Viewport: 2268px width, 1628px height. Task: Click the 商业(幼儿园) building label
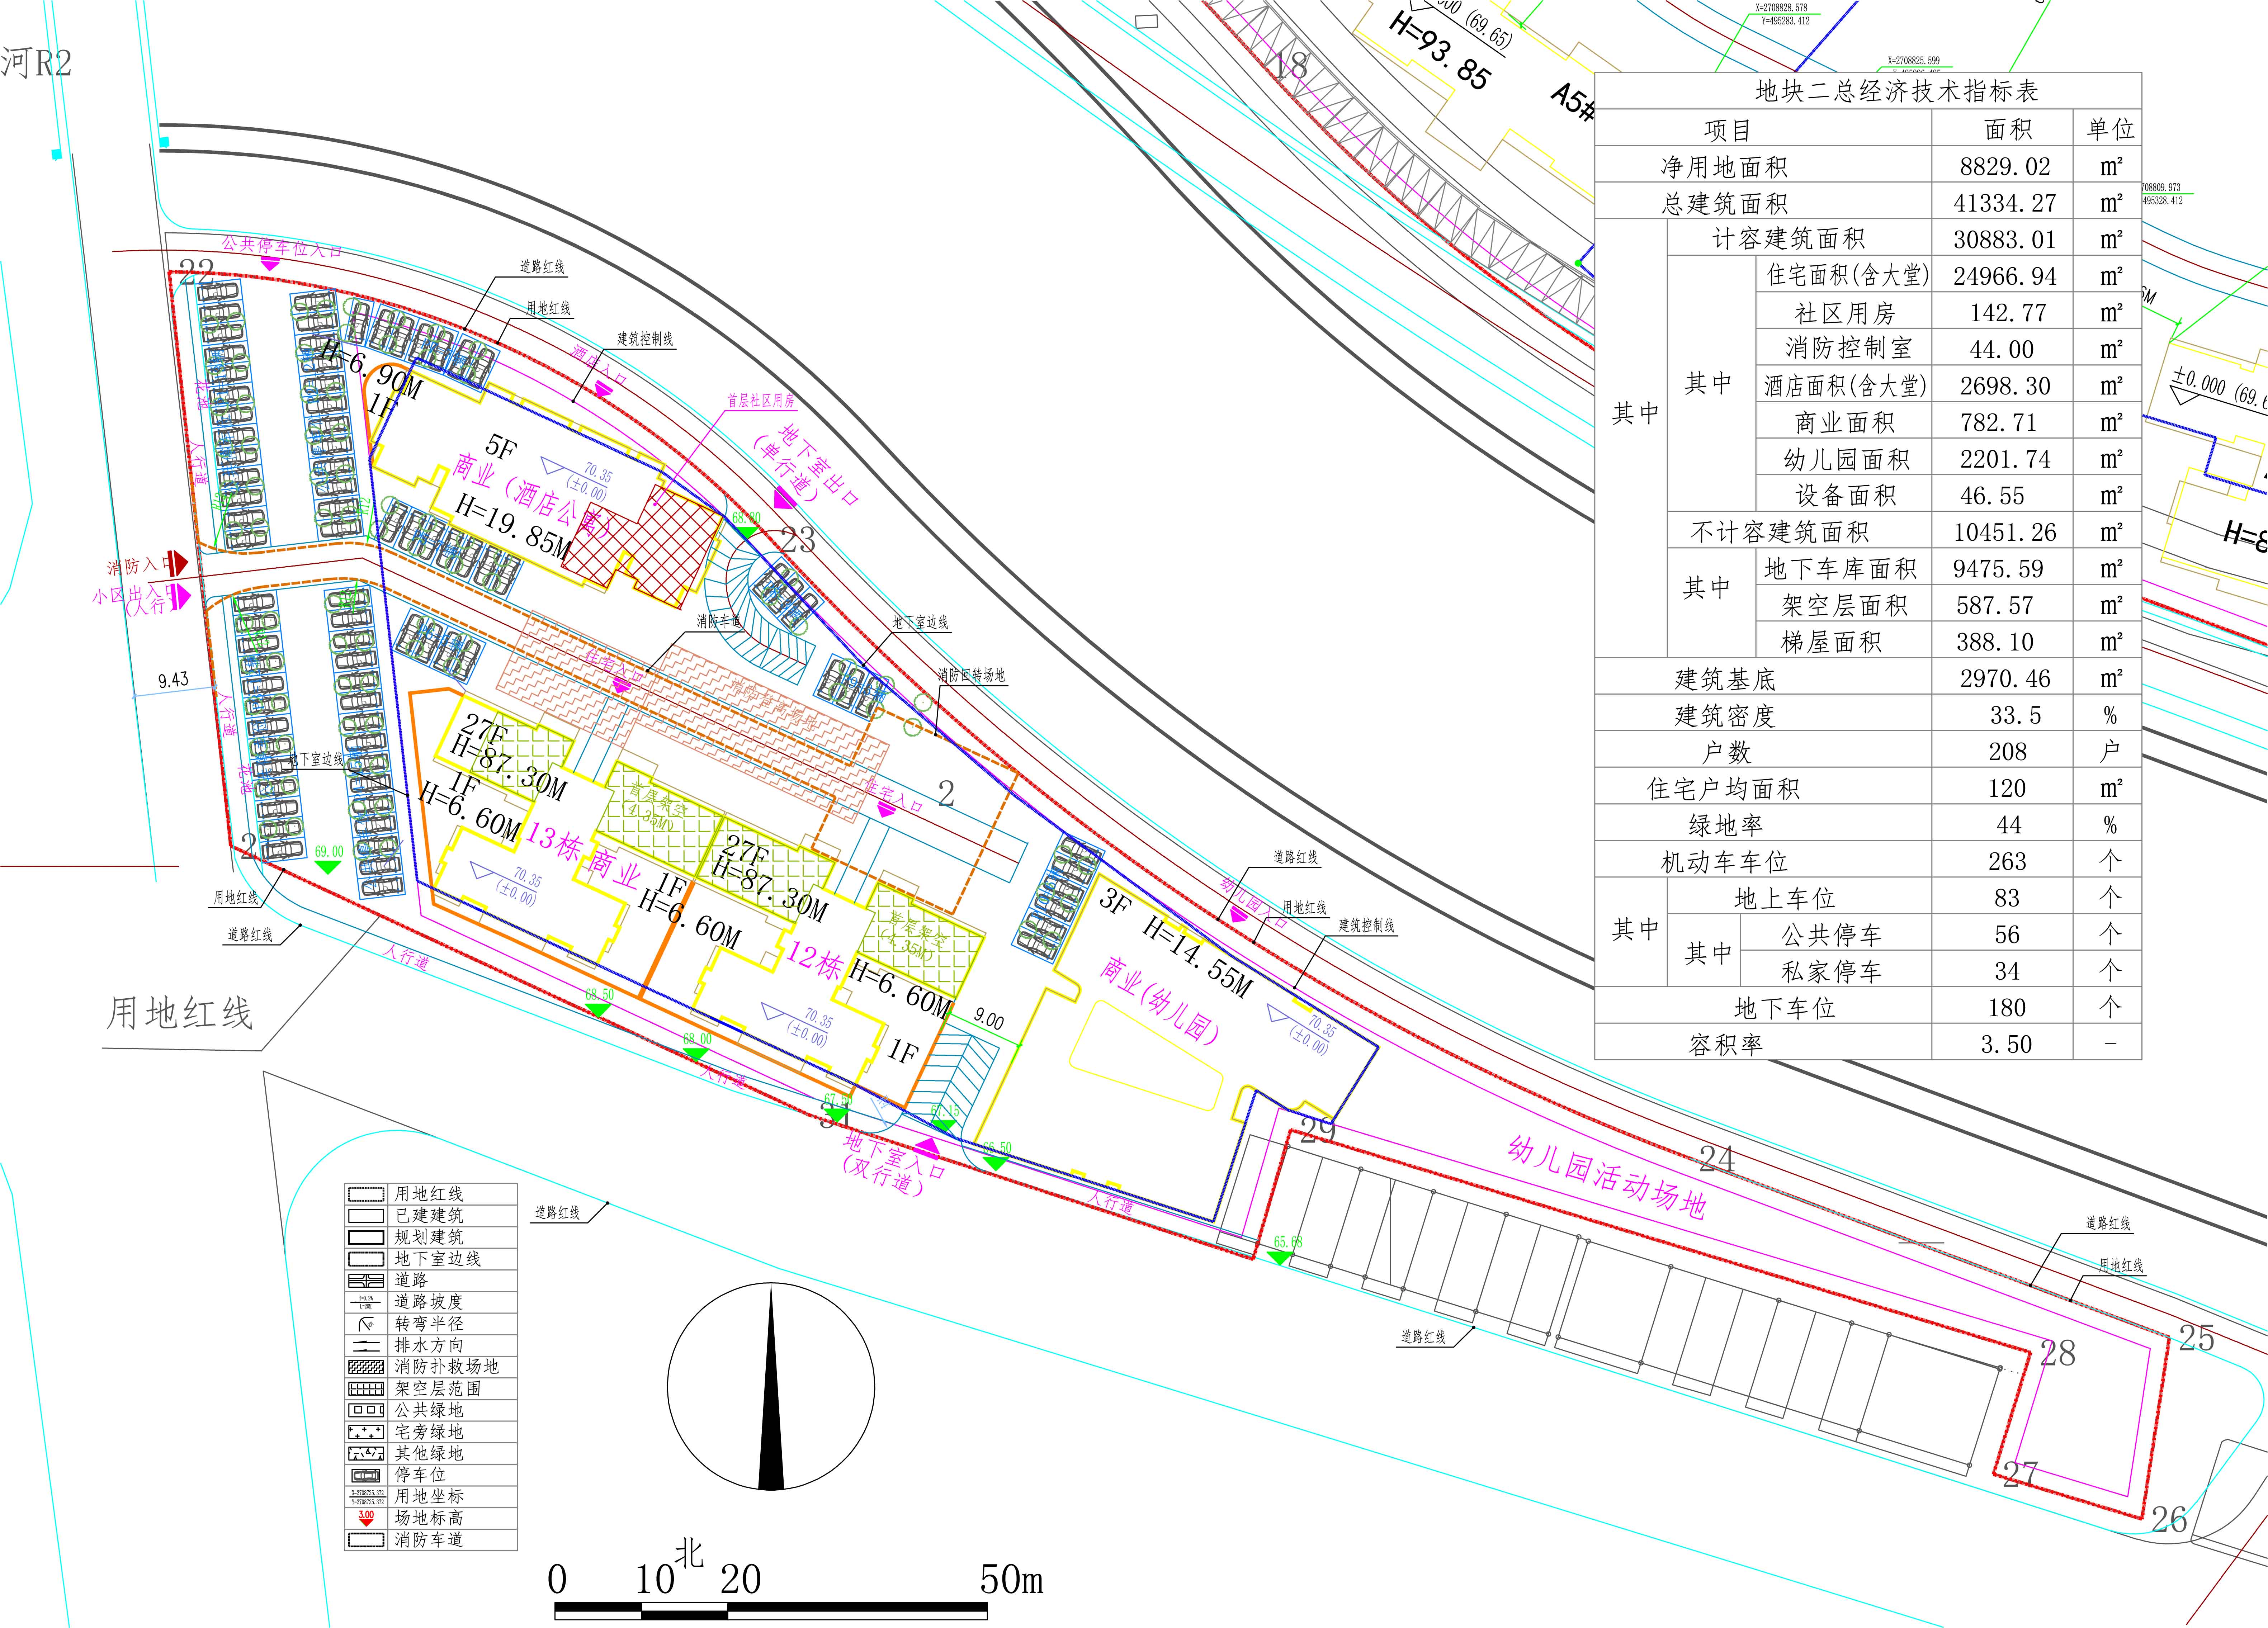1159,1000
